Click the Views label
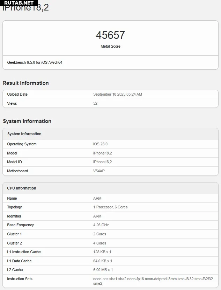 12,103
